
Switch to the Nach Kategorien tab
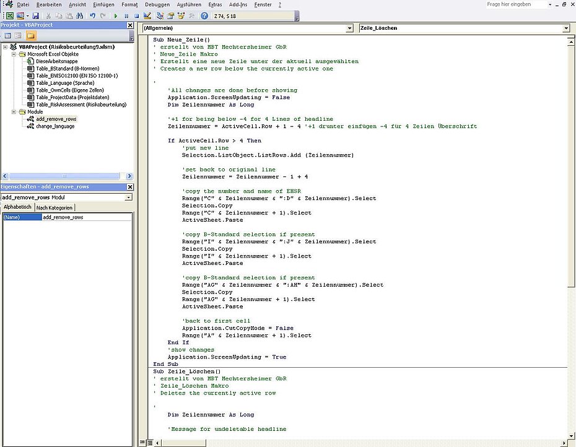pos(55,207)
